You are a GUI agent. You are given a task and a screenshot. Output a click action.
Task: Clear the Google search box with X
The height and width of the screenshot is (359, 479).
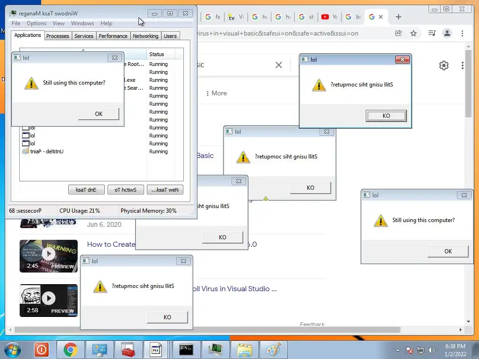[279, 65]
